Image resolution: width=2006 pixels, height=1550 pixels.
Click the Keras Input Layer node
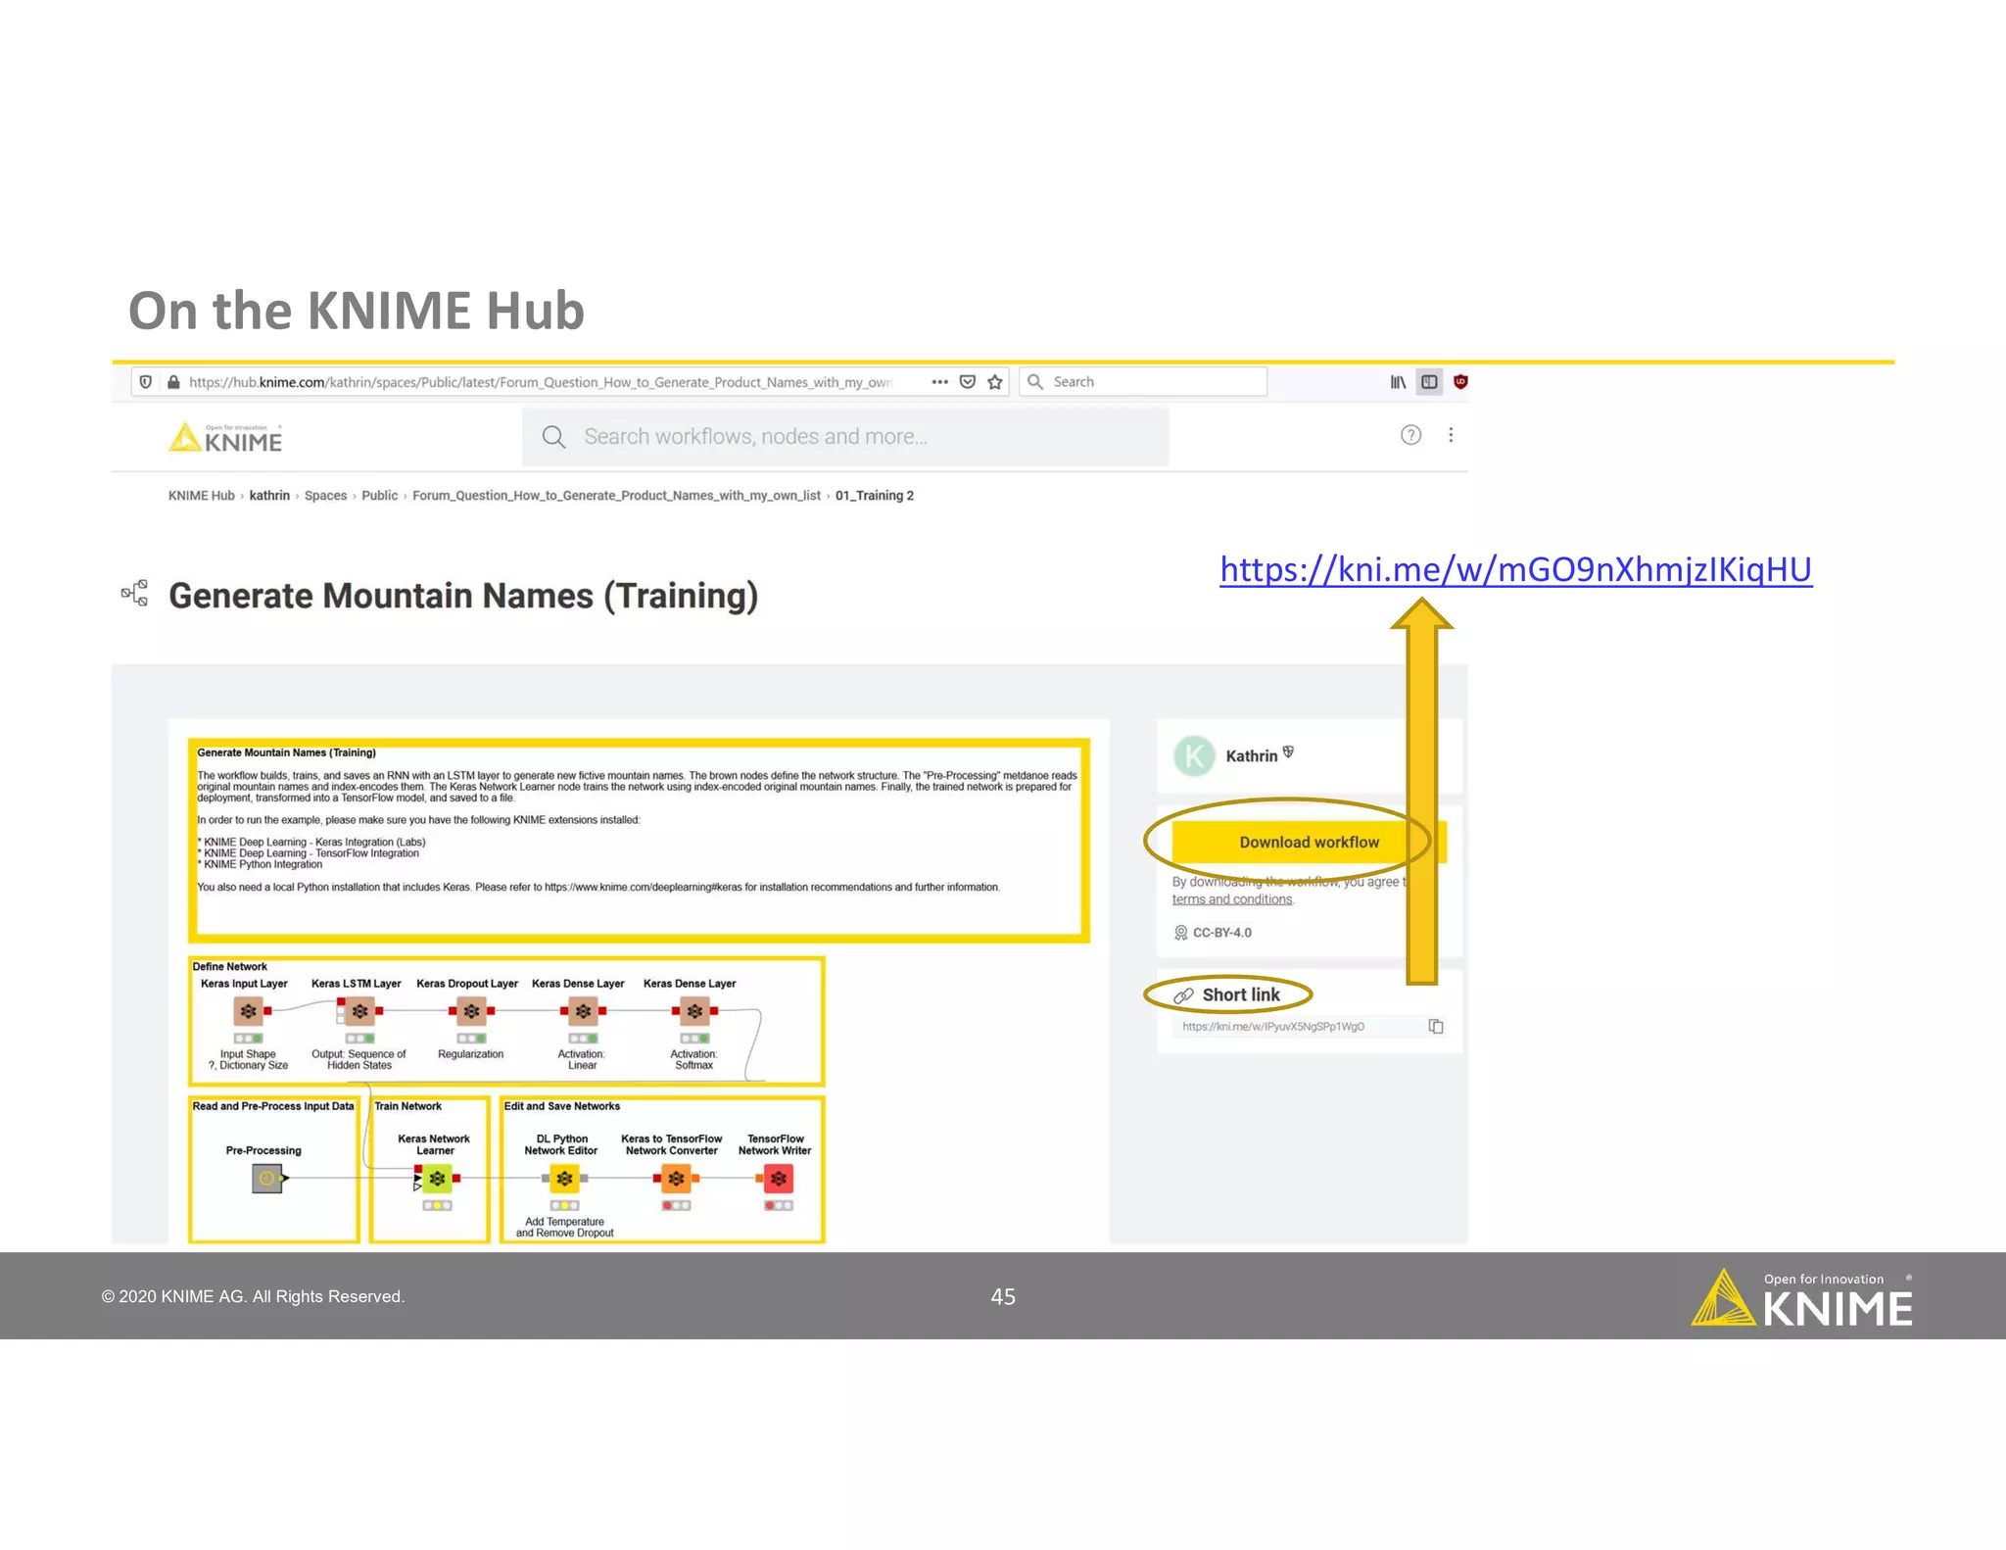pos(248,1010)
